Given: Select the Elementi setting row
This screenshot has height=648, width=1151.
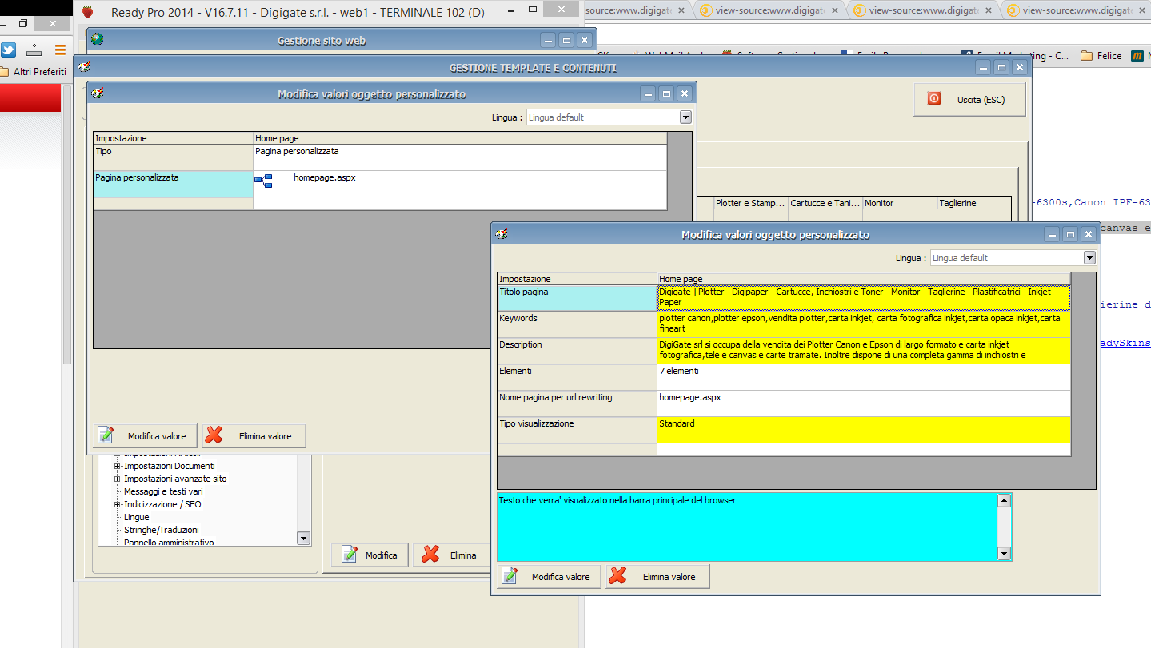Looking at the screenshot, I should (577, 377).
